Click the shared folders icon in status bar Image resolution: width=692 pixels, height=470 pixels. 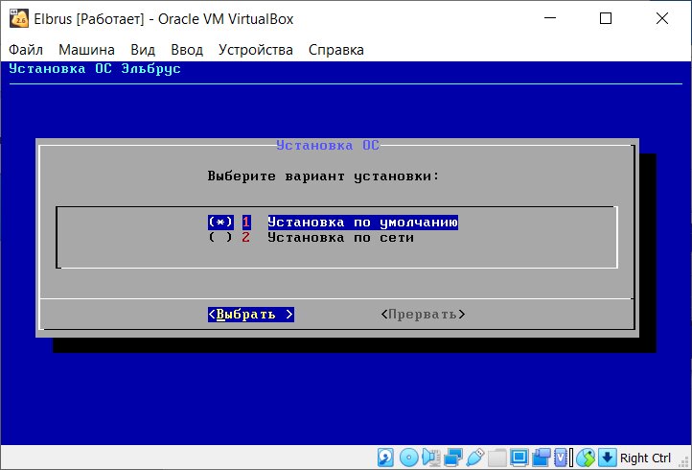tap(497, 458)
